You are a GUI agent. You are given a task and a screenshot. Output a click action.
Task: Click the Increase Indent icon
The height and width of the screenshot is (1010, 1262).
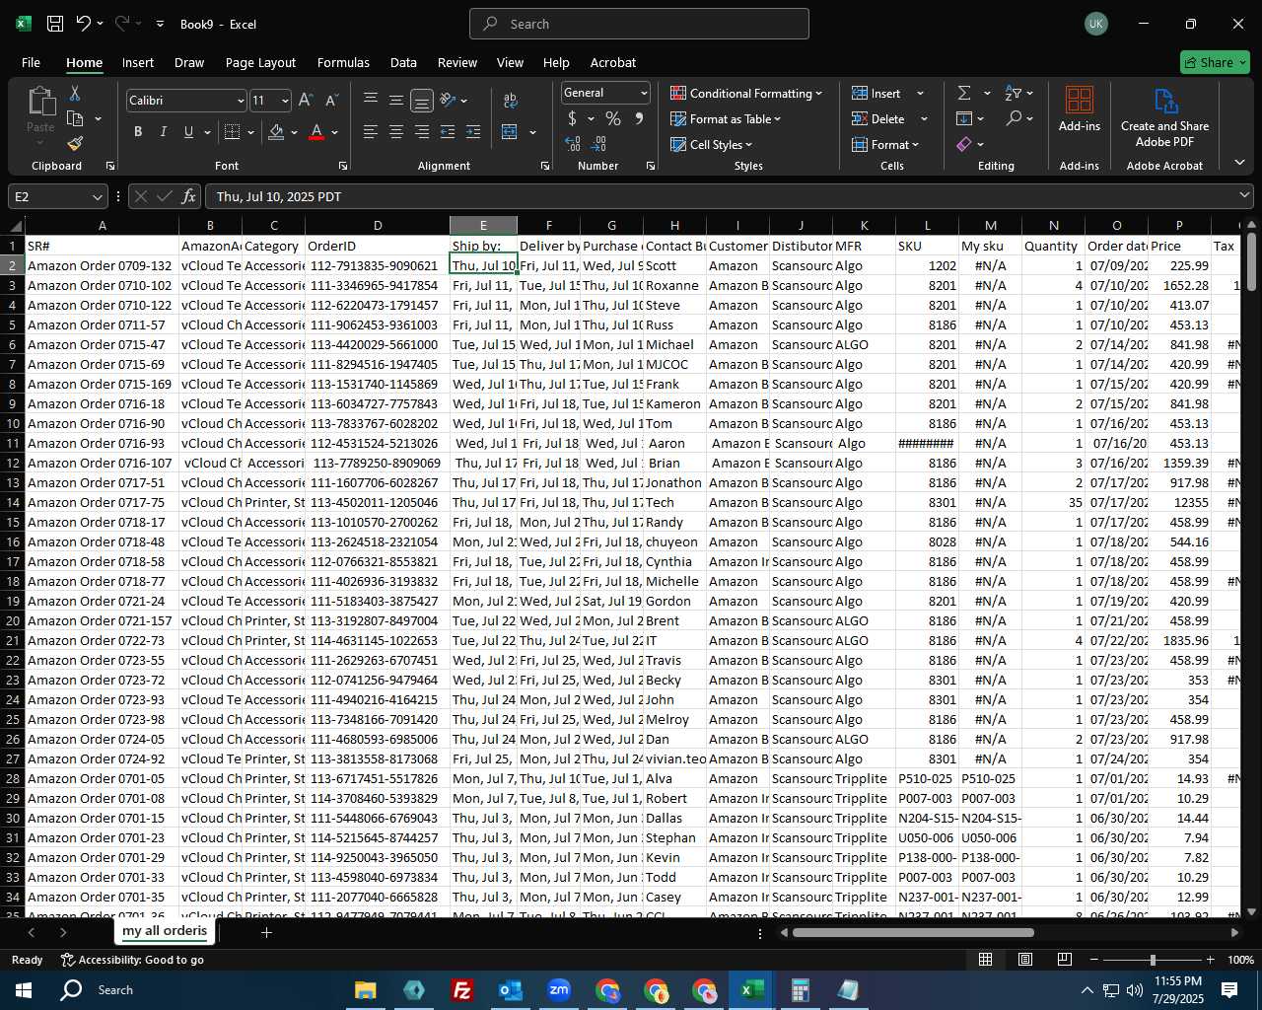click(473, 132)
